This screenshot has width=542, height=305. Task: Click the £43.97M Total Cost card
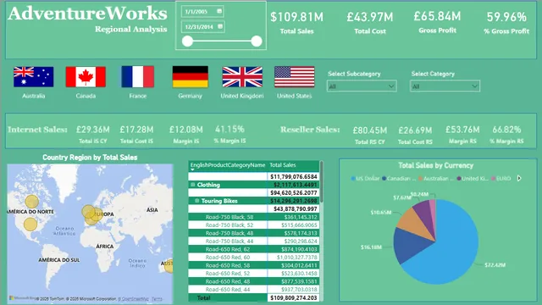pyautogui.click(x=370, y=23)
